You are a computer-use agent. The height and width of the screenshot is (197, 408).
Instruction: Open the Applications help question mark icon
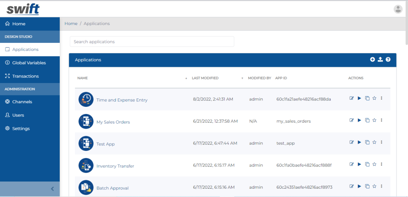click(x=388, y=60)
